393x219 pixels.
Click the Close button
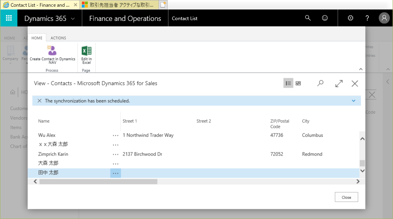tap(346, 197)
